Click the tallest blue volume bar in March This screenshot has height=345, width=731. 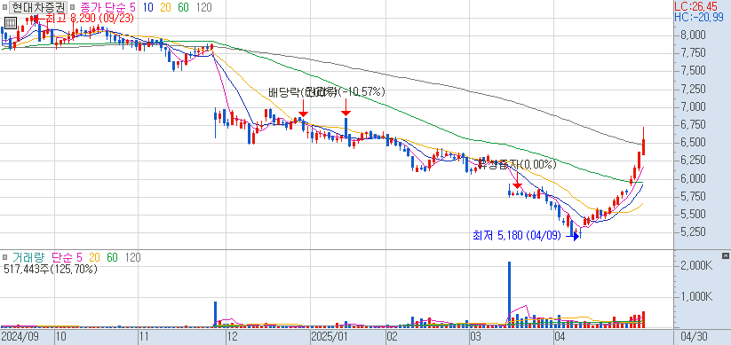tap(509, 294)
